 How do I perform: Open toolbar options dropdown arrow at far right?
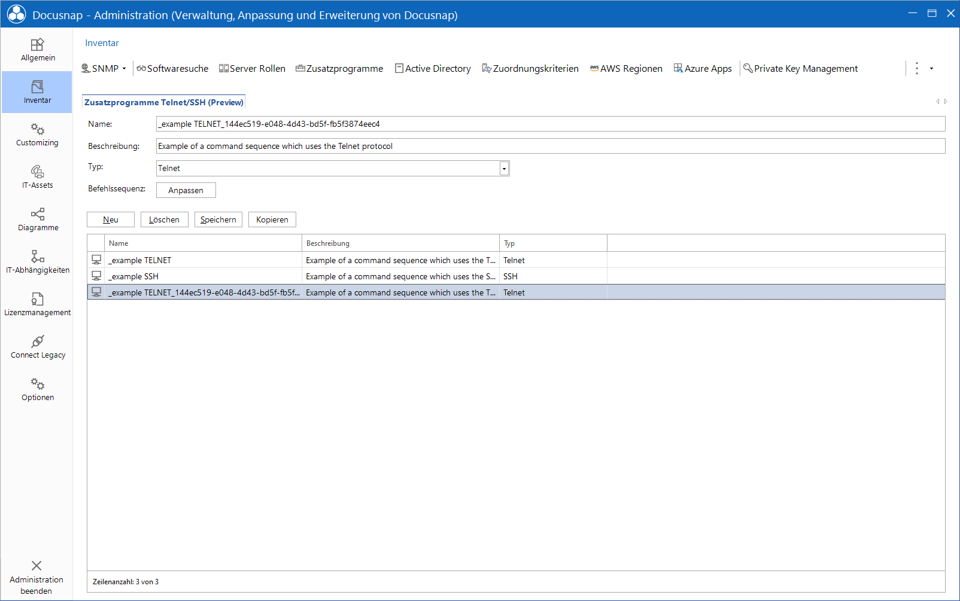point(931,69)
